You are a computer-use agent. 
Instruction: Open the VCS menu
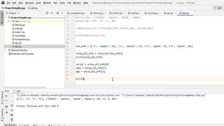click(x=69, y=3)
